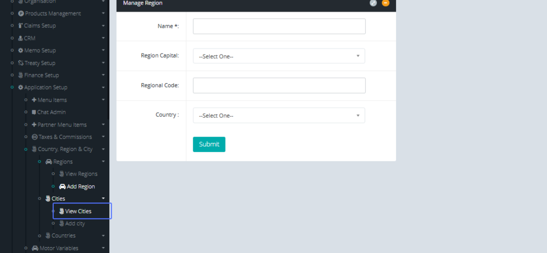The height and width of the screenshot is (253, 547).
Task: Click the CRM user icon in sidebar
Action: coord(21,38)
